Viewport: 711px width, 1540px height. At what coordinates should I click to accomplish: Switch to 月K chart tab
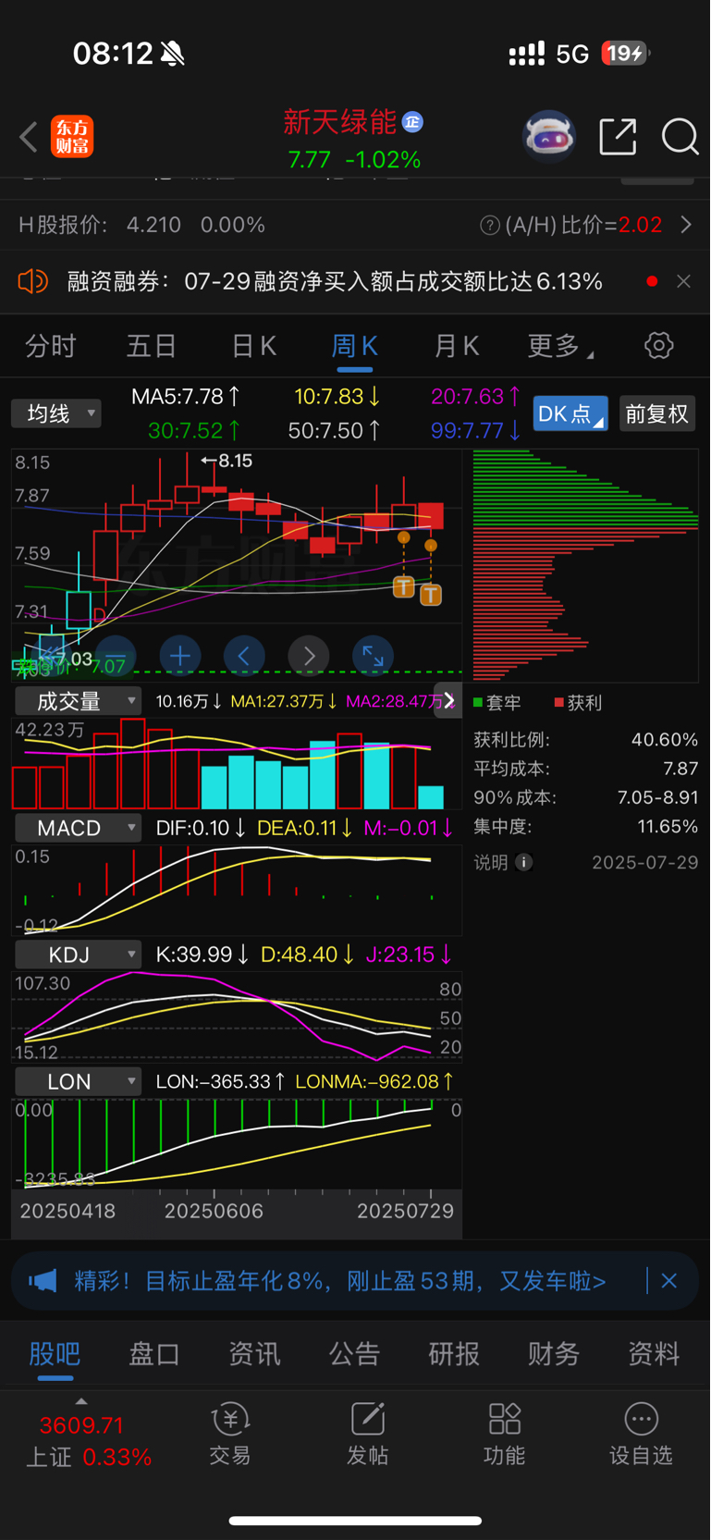pyautogui.click(x=456, y=346)
